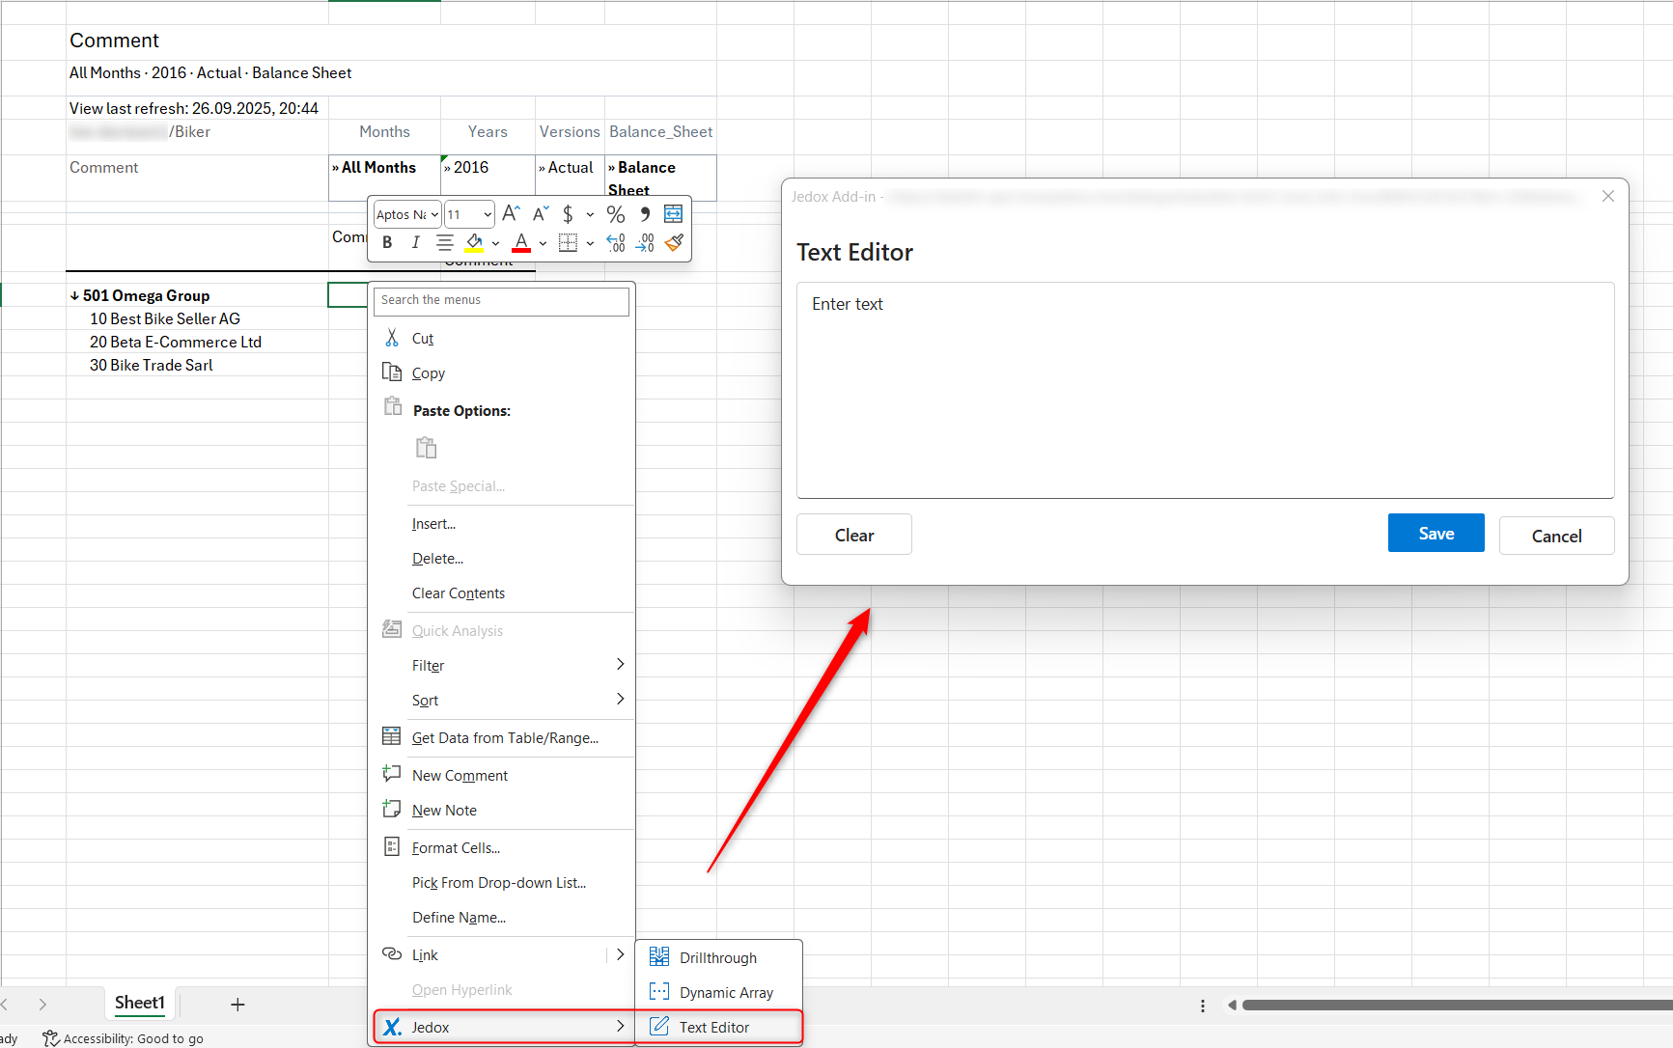Click the Format Painter brush icon
Viewport: 1673px width, 1048px height.
coord(674,243)
